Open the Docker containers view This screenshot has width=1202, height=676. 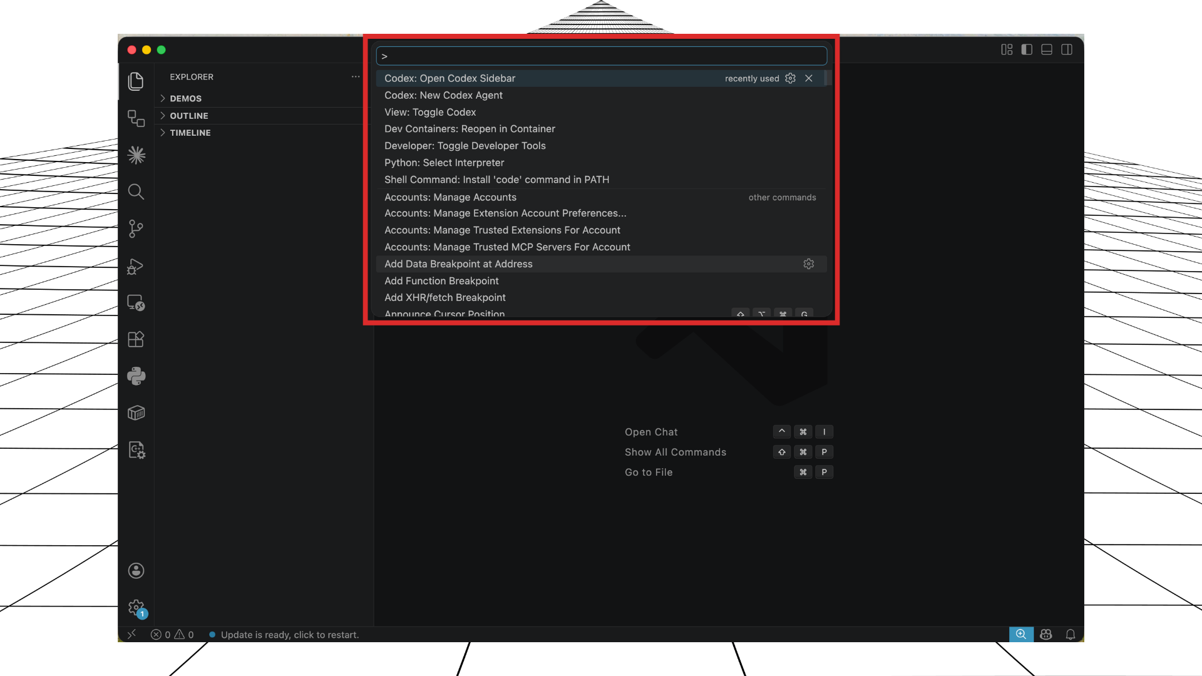pos(136,412)
